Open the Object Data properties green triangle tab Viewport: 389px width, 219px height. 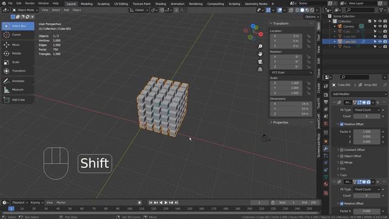click(x=326, y=177)
